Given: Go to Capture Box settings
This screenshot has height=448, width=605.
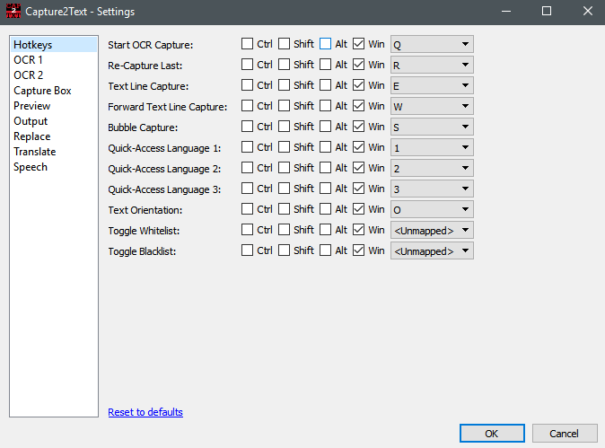Looking at the screenshot, I should (54, 91).
